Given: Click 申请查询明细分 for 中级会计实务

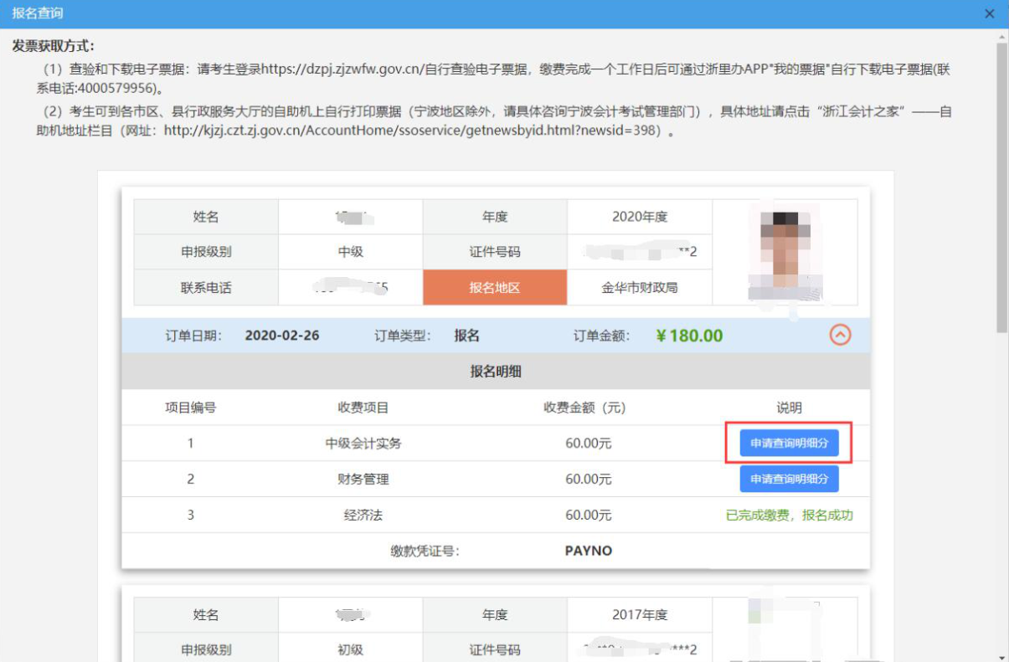Looking at the screenshot, I should [x=789, y=444].
